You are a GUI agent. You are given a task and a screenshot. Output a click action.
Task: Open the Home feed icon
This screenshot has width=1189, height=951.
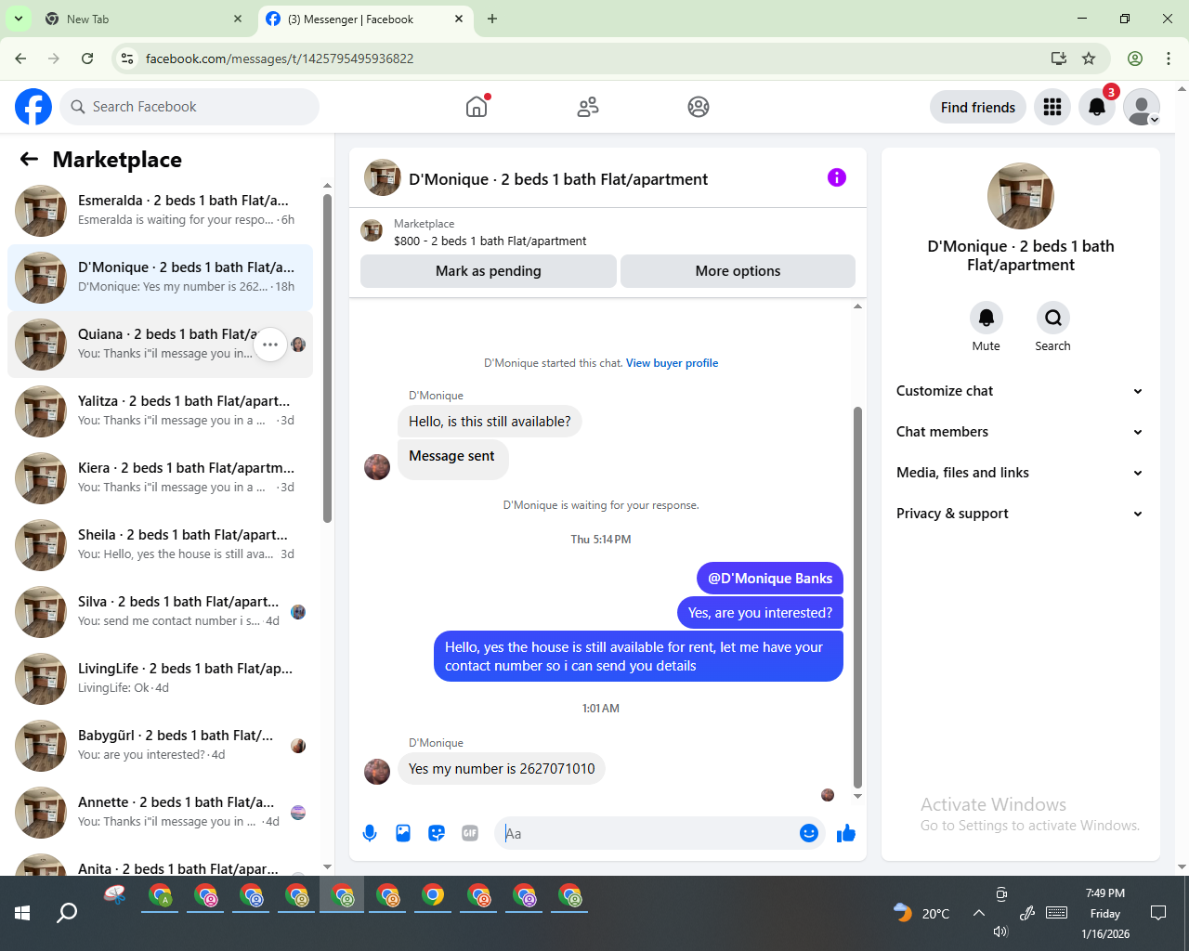[477, 107]
